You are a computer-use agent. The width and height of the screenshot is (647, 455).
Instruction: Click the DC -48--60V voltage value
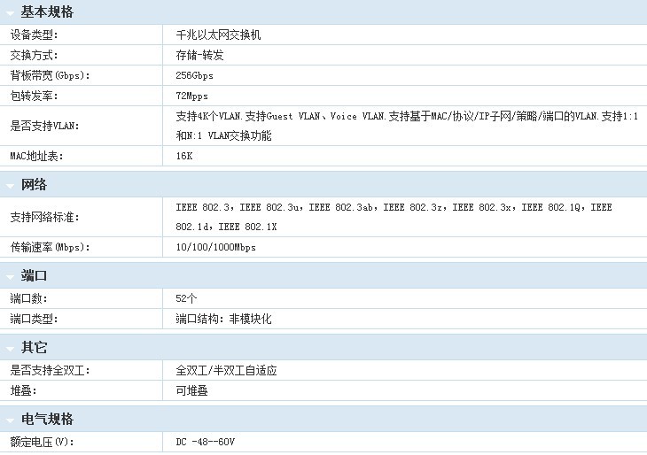[205, 442]
